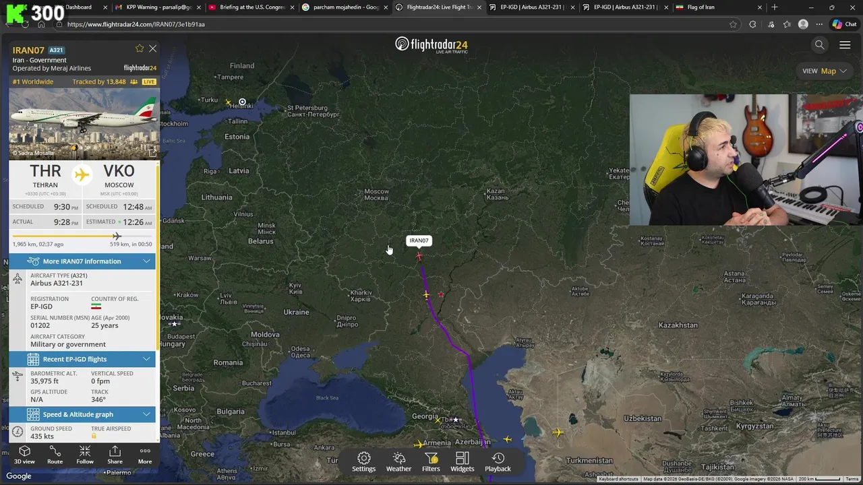Open Keyboard shortcuts link on map
Screen dimensions: 863x485
tap(618, 479)
